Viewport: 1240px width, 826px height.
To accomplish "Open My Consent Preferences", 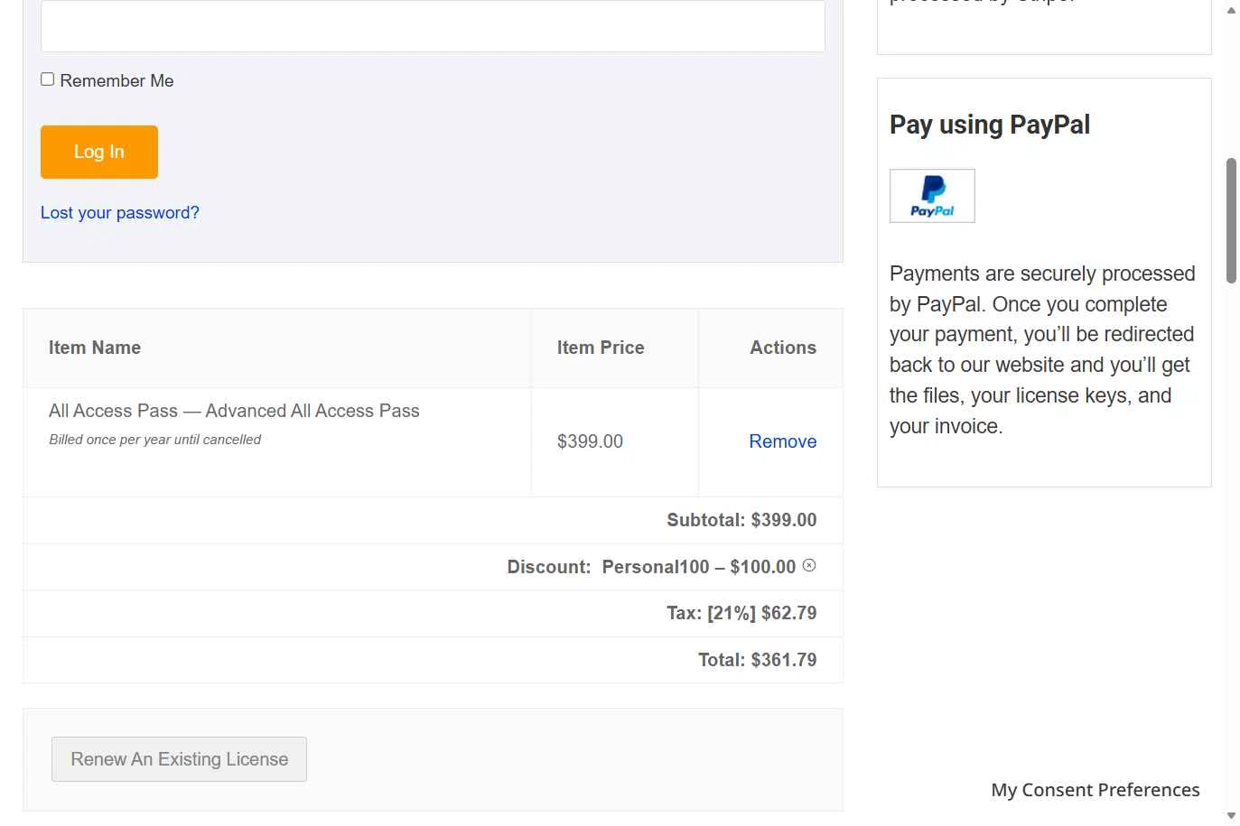I will (1095, 790).
